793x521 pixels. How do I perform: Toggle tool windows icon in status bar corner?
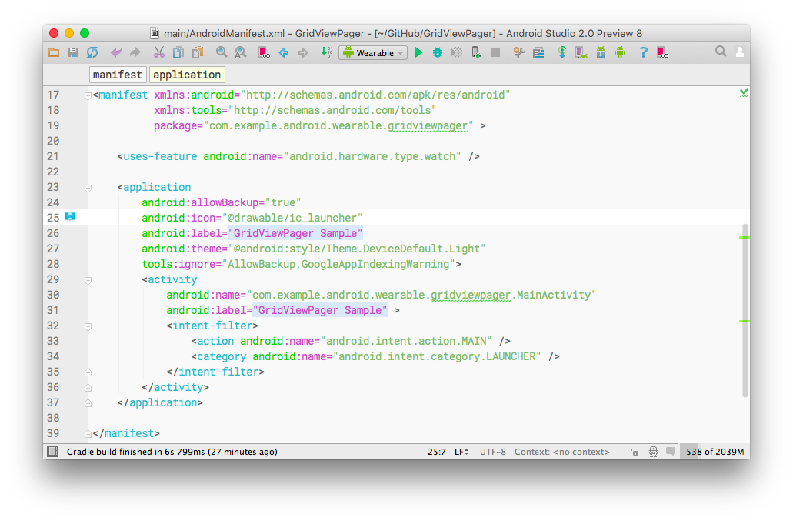52,452
